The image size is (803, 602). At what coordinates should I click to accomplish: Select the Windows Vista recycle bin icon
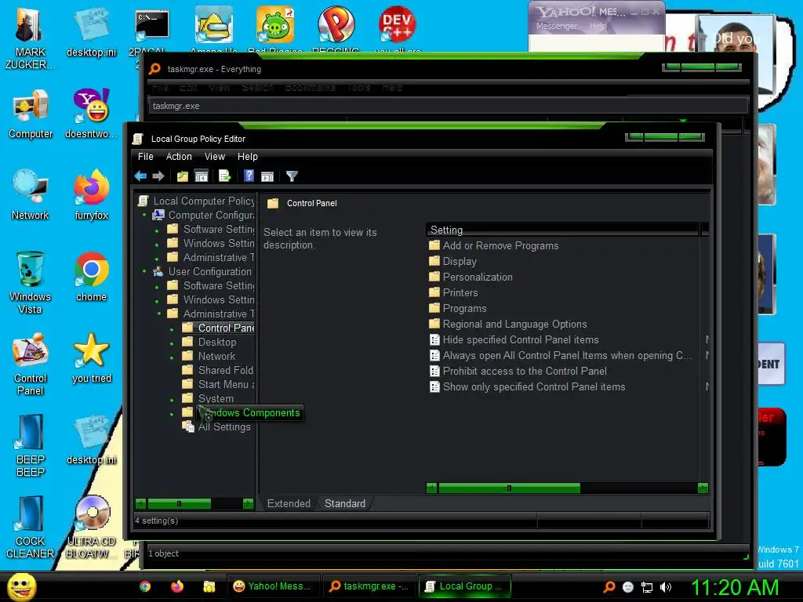click(31, 282)
